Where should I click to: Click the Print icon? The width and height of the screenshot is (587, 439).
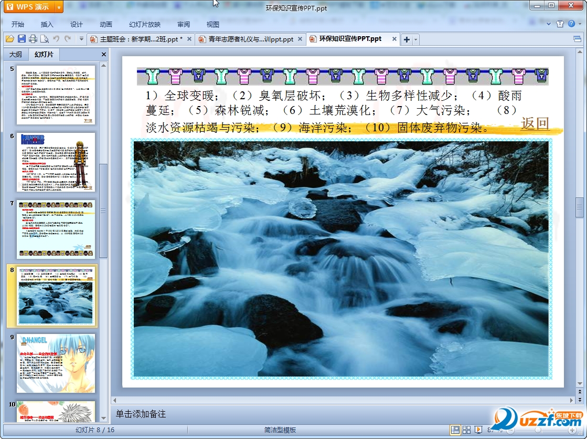click(33, 39)
